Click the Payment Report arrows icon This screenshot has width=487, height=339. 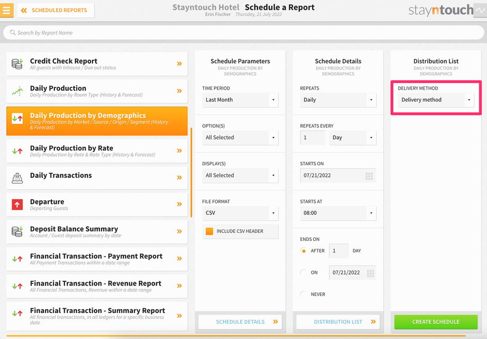[x=17, y=259]
